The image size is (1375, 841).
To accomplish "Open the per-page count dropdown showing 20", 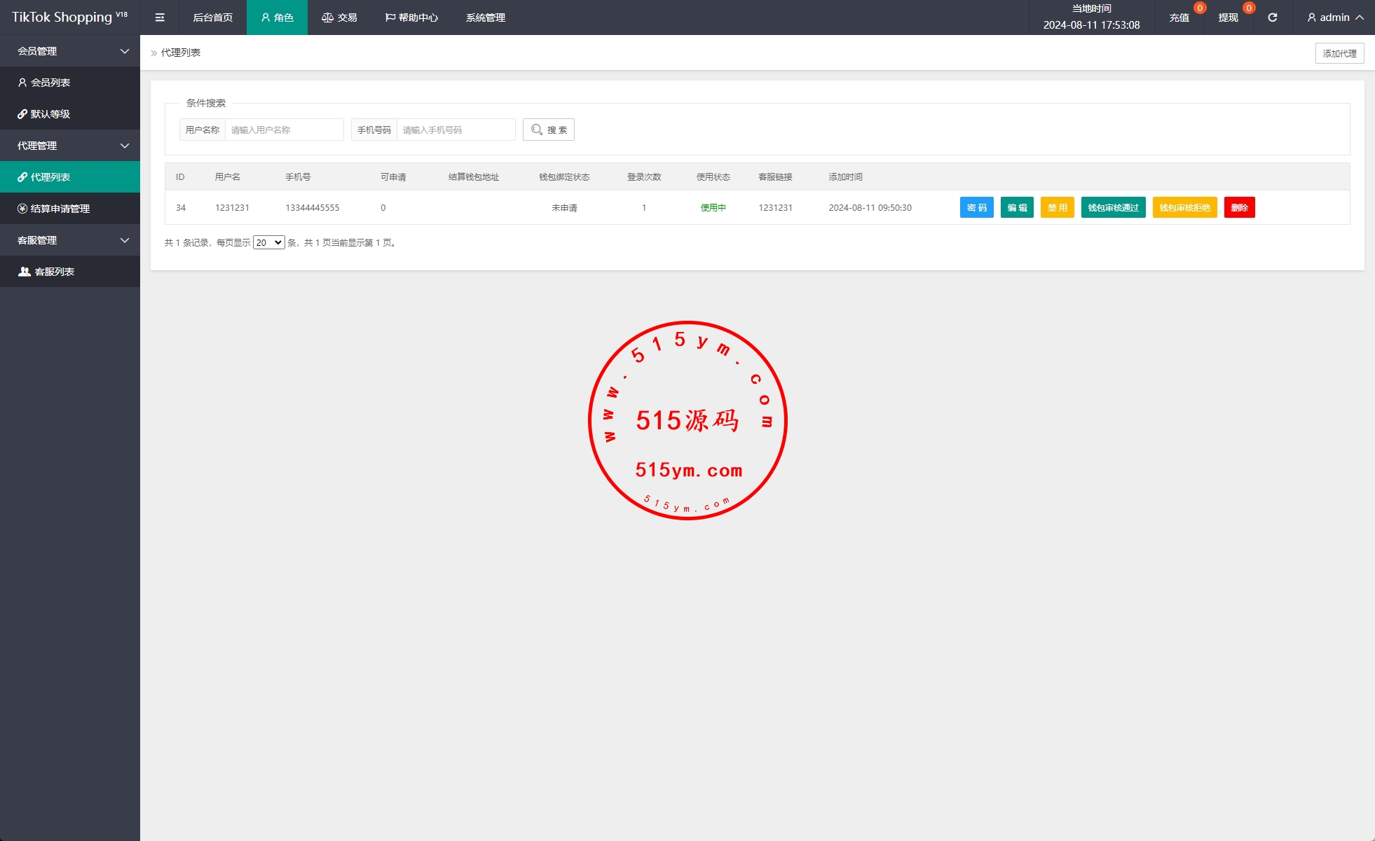I will click(268, 242).
